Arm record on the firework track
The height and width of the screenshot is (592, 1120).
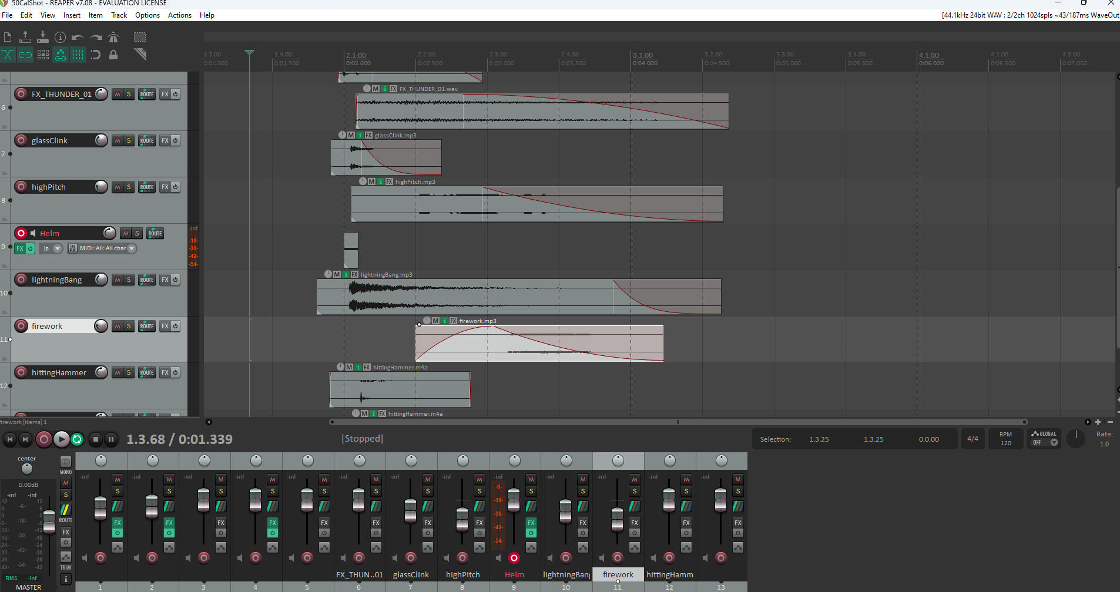pos(21,326)
